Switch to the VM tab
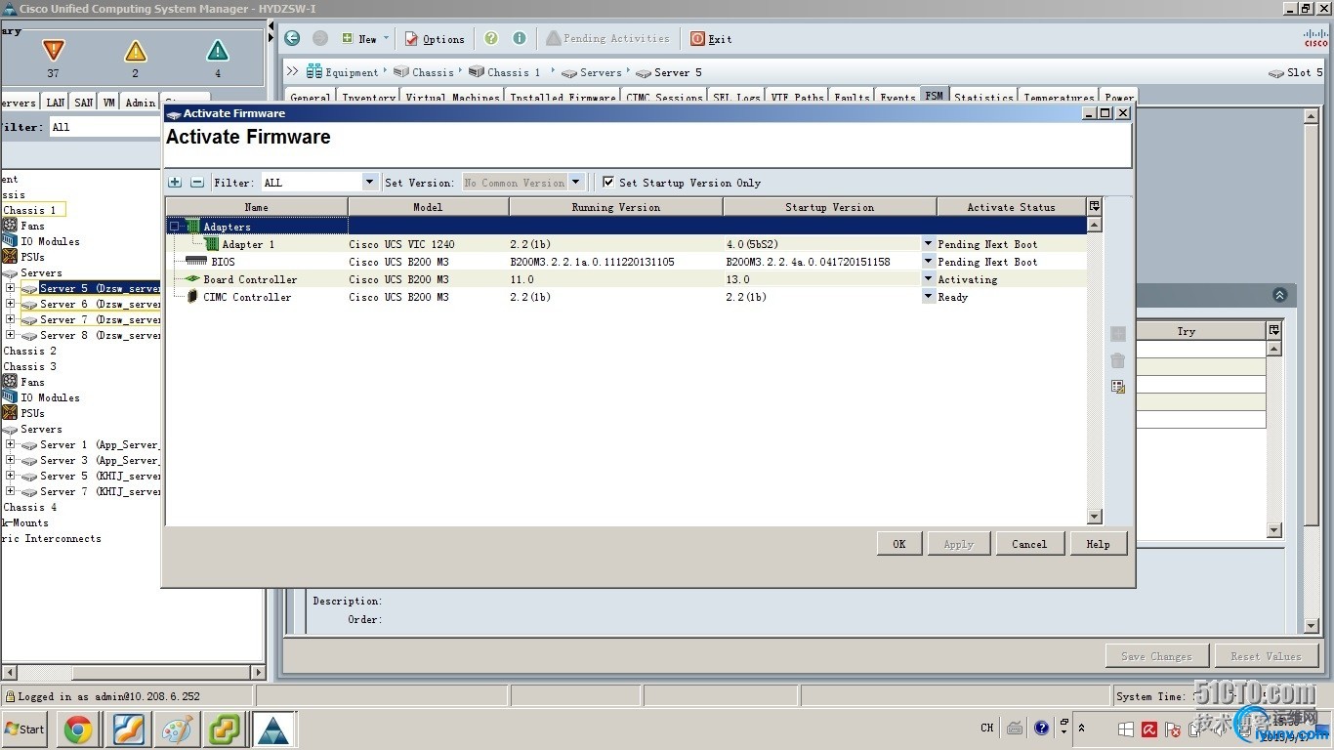Image resolution: width=1334 pixels, height=750 pixels. (109, 102)
